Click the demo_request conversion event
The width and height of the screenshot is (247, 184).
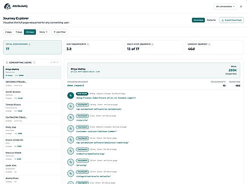pyautogui.click(x=76, y=85)
